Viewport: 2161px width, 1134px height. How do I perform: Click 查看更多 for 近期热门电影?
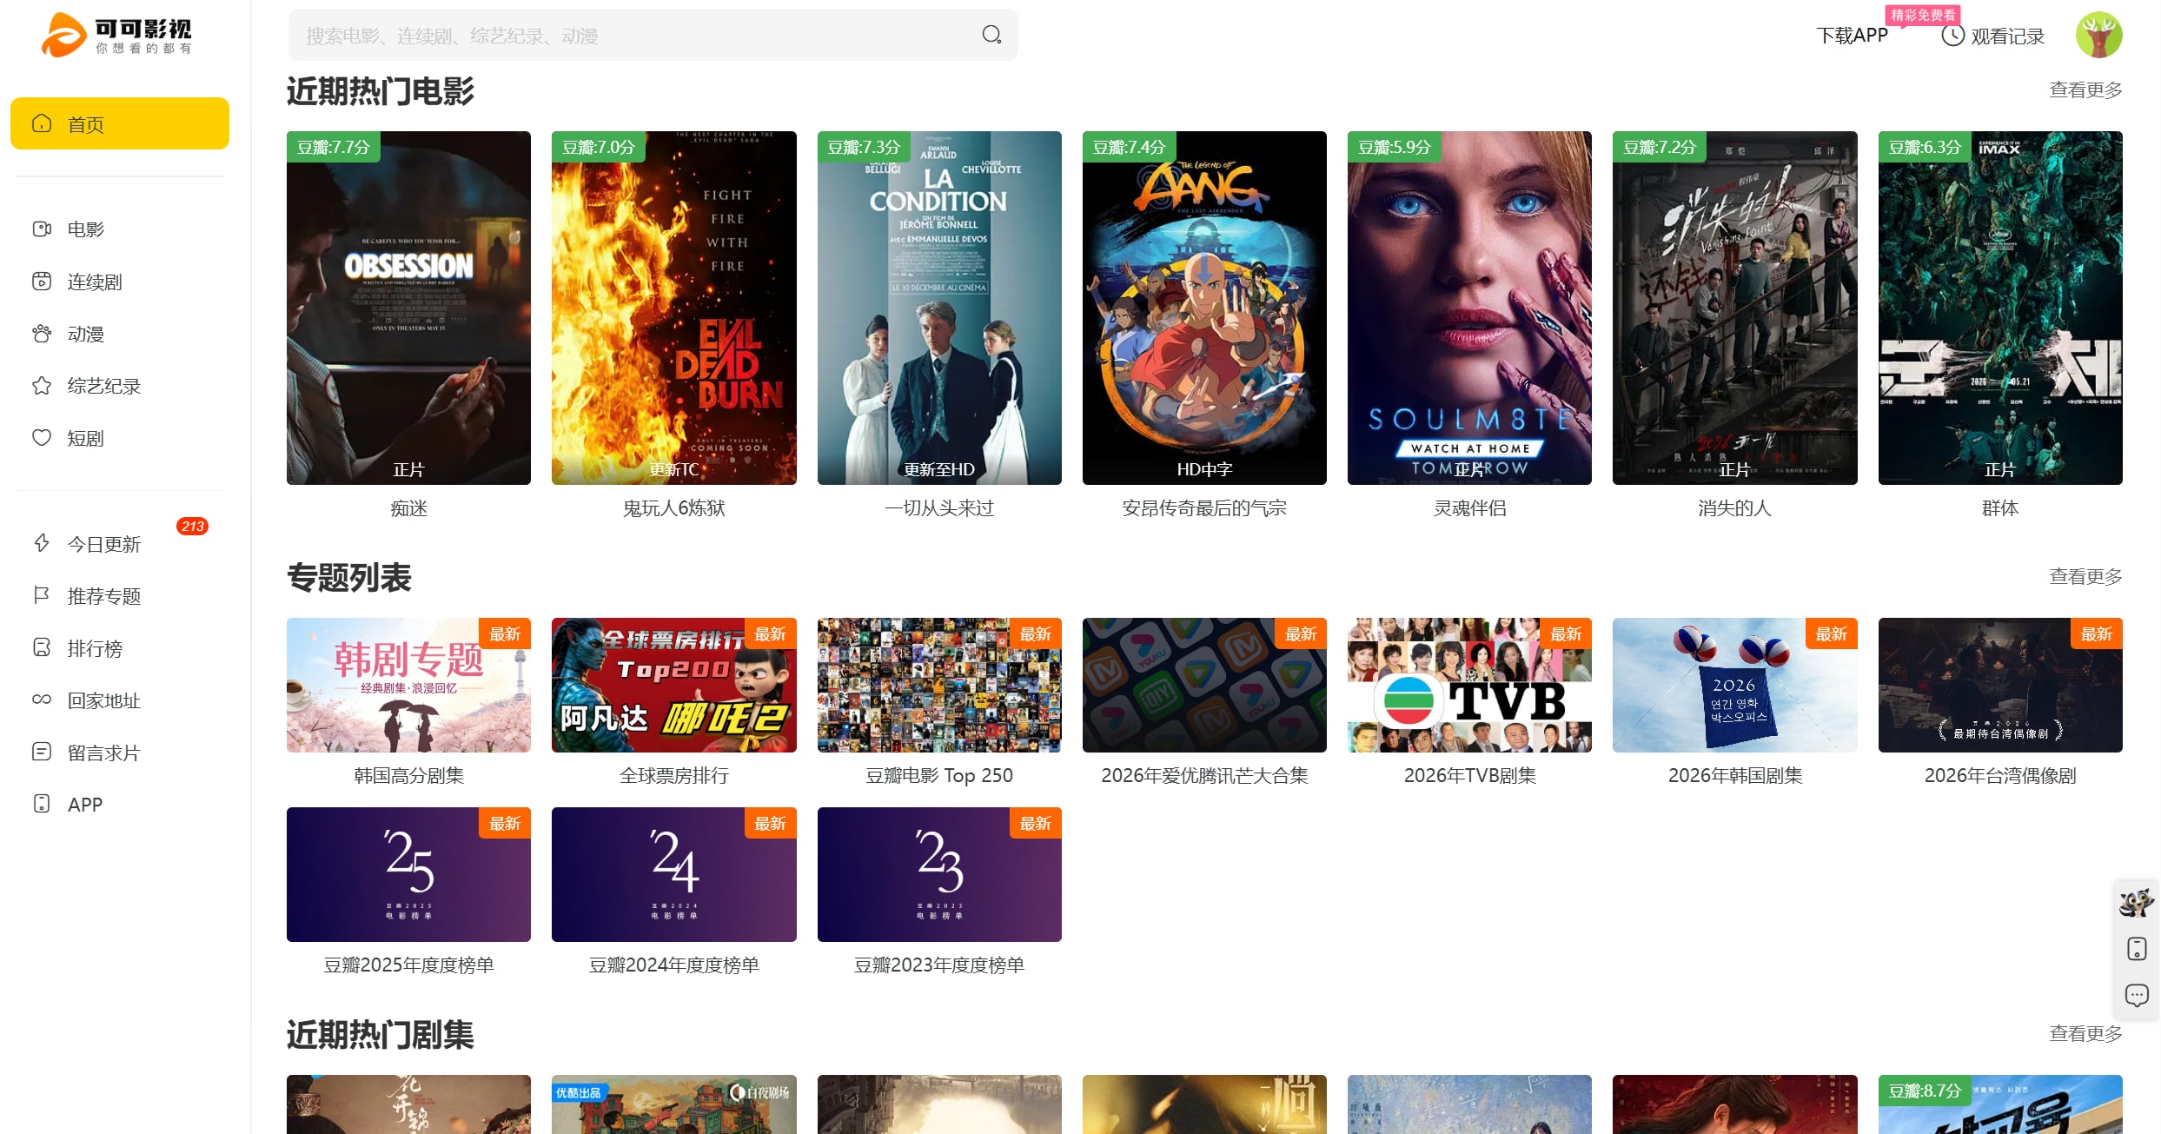coord(2085,90)
